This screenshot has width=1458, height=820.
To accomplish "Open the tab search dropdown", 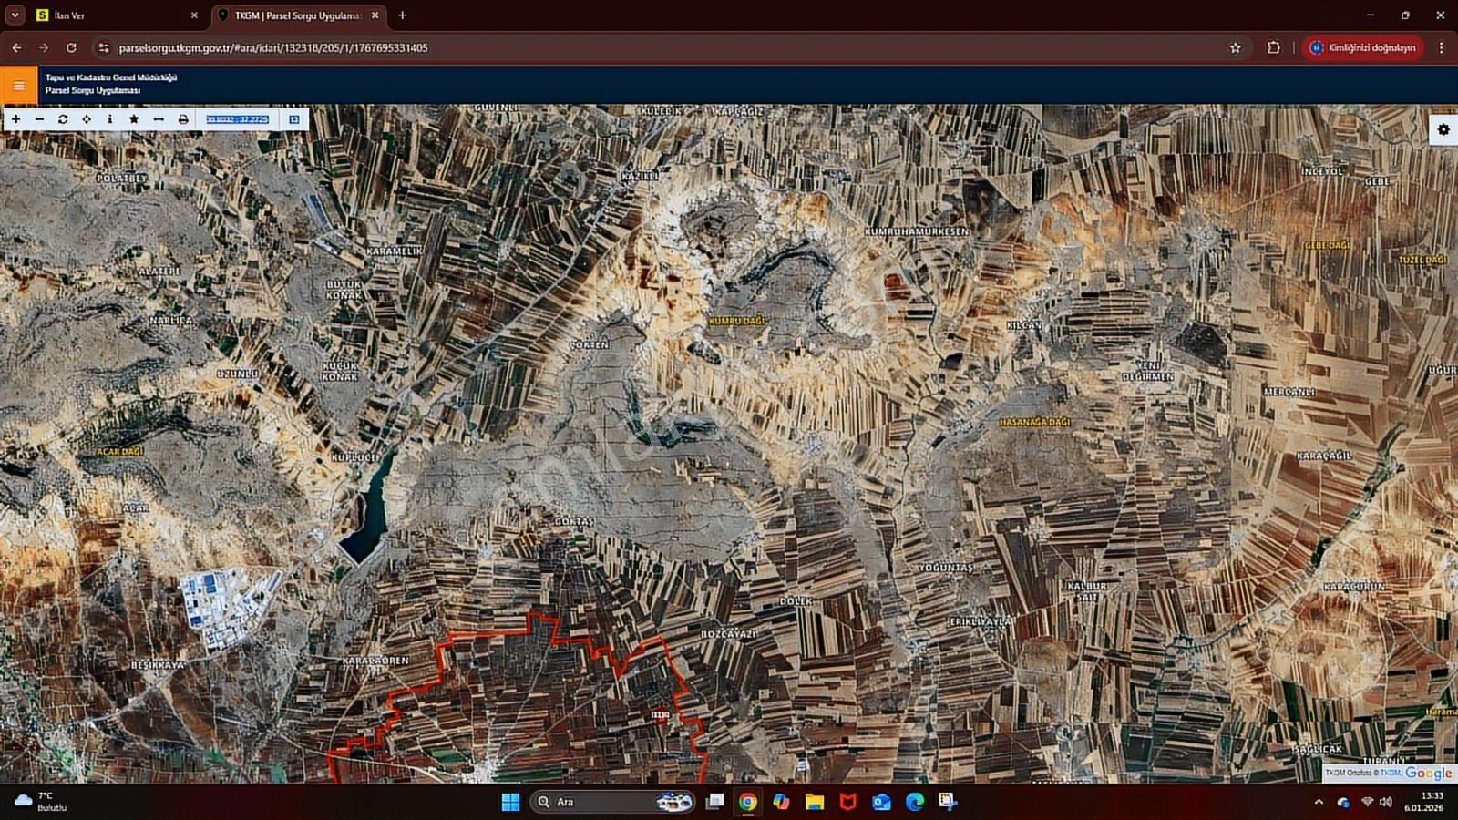I will [15, 15].
